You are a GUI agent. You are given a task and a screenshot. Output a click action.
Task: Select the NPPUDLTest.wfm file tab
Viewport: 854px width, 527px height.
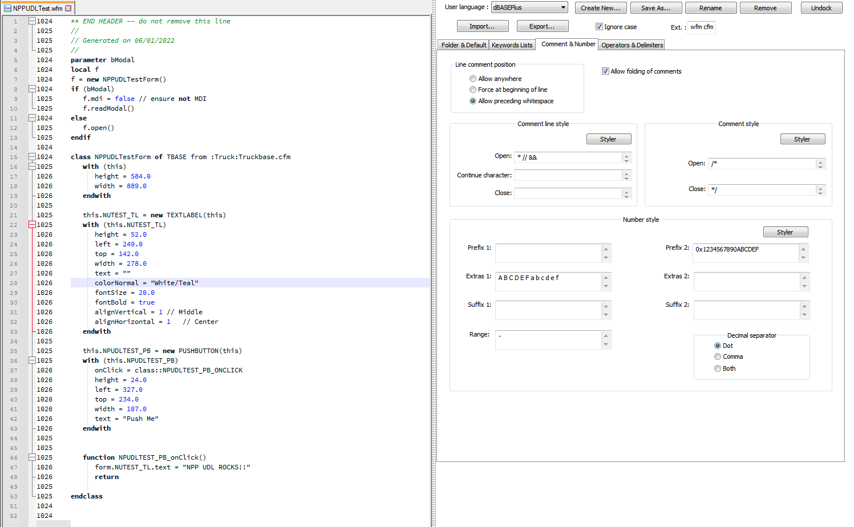38,9
